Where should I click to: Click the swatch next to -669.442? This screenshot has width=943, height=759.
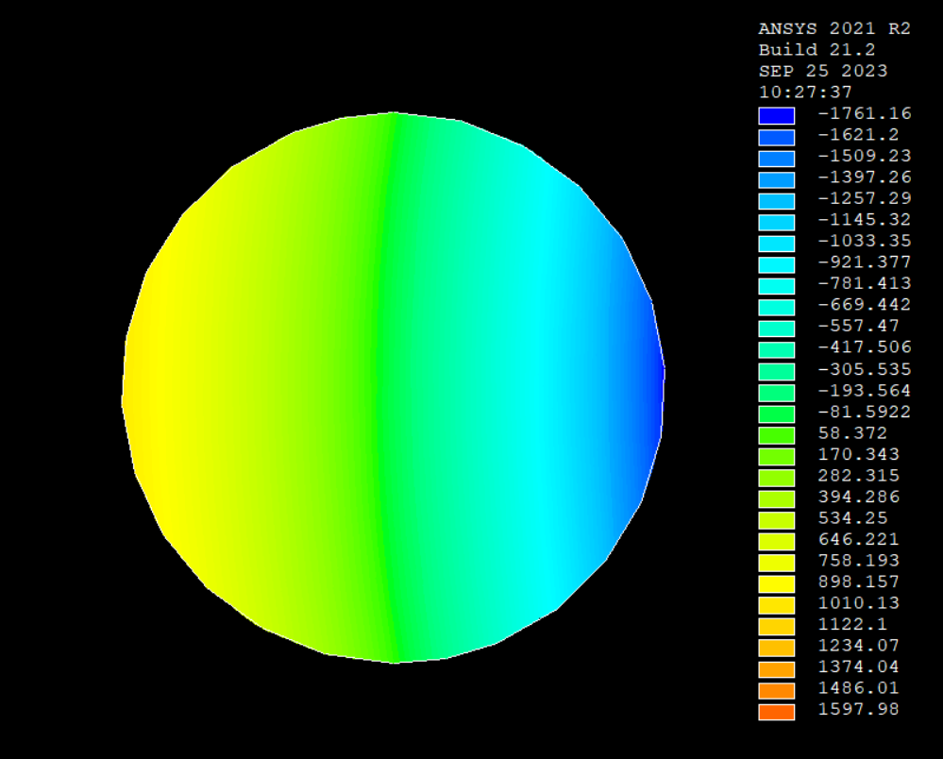(777, 307)
